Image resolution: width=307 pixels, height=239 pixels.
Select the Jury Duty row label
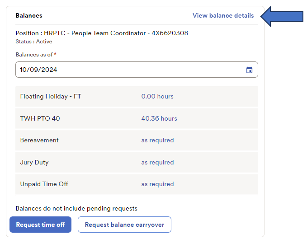[34, 162]
